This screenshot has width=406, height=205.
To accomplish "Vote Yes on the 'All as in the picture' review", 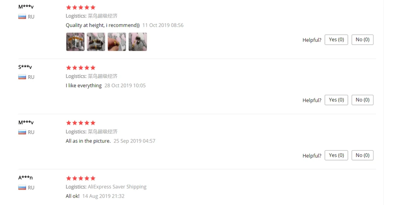I will 336,155.
